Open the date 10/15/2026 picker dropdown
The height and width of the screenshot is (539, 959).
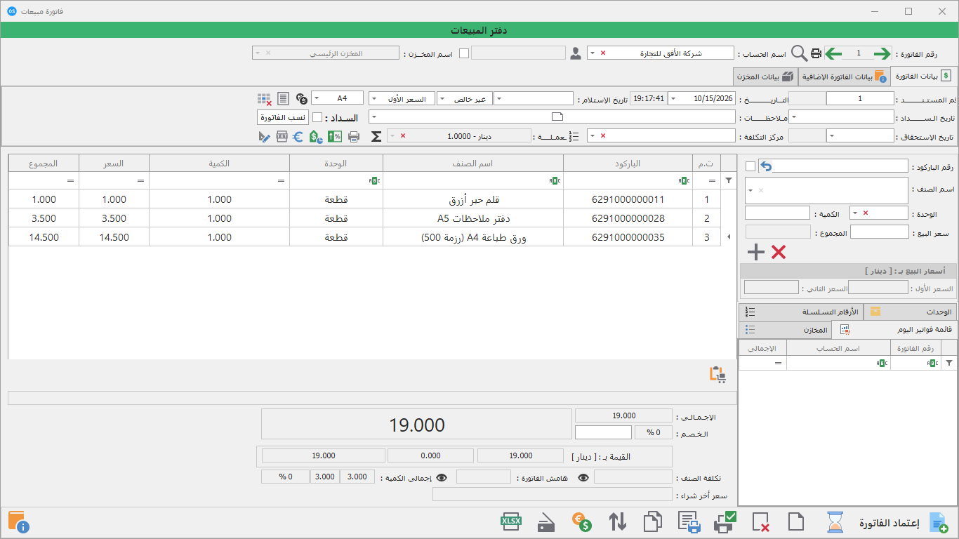[x=673, y=99]
